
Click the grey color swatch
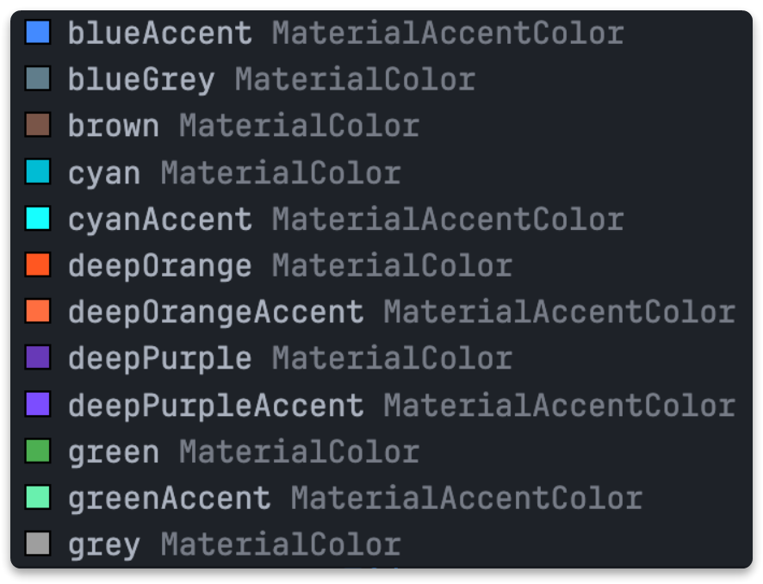[38, 544]
